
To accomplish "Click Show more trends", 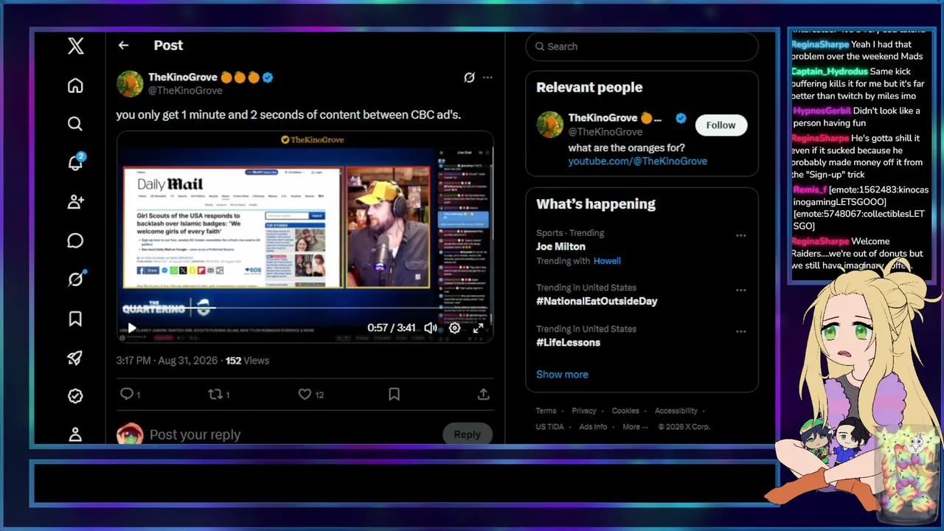I will (x=562, y=374).
